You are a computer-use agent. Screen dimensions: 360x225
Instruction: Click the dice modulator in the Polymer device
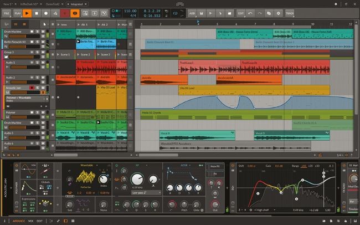(x=45, y=203)
